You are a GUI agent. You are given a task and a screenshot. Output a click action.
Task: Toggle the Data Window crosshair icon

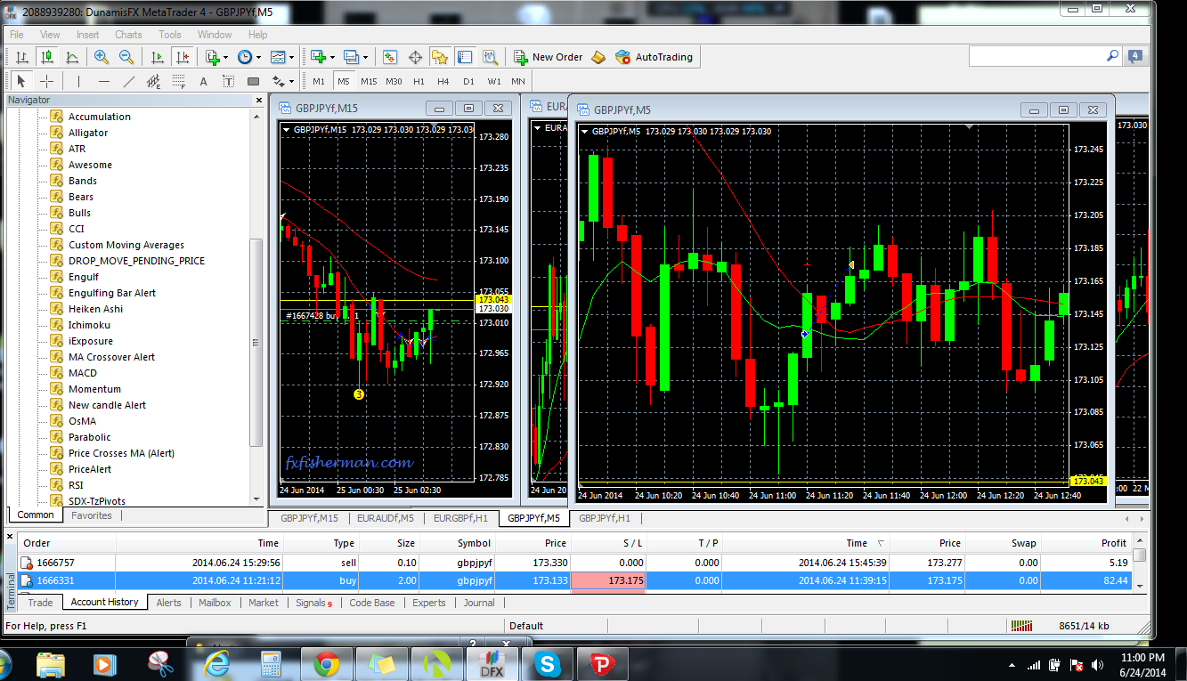point(415,57)
